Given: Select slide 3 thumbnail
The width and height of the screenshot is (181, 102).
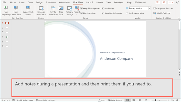Looking at the screenshot, I should [7, 32].
